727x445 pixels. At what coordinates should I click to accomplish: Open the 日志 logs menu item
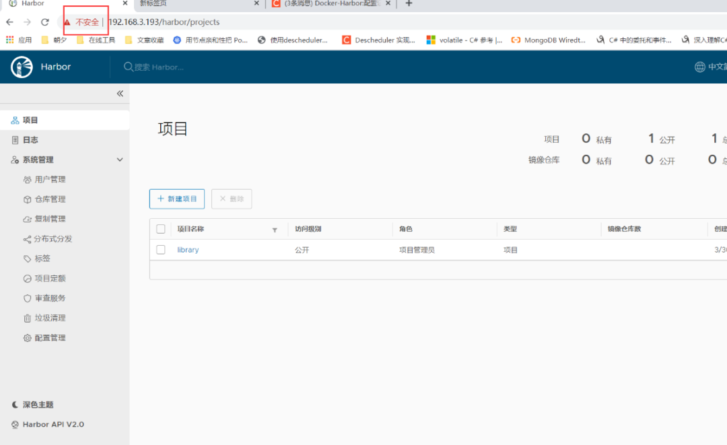coord(30,140)
